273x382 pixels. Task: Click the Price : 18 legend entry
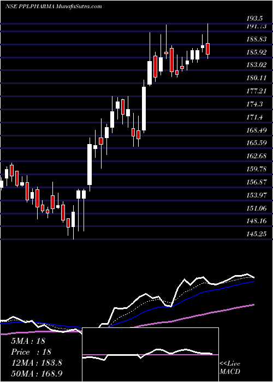(x=31, y=352)
